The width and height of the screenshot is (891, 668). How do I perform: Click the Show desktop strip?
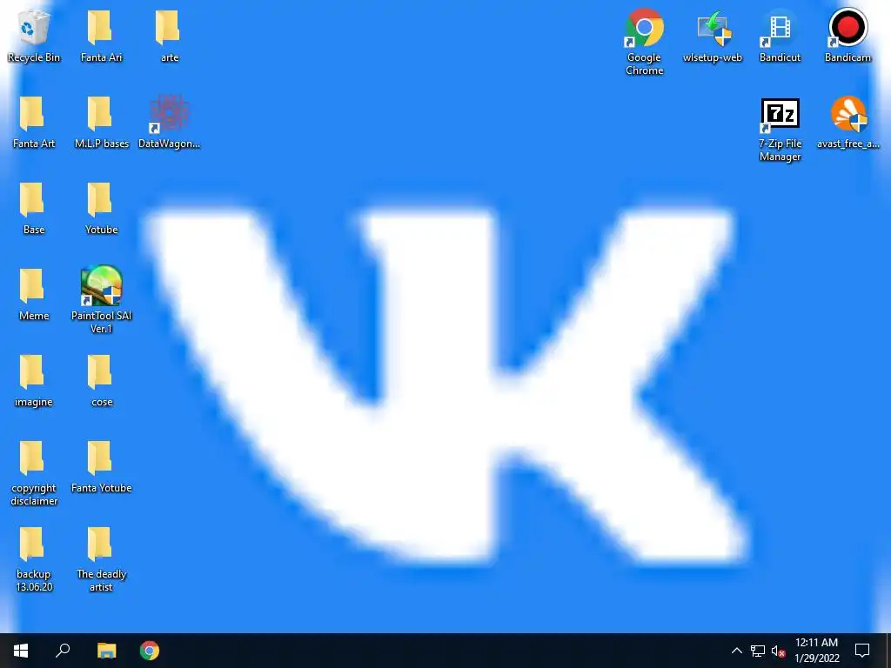[x=888, y=651]
